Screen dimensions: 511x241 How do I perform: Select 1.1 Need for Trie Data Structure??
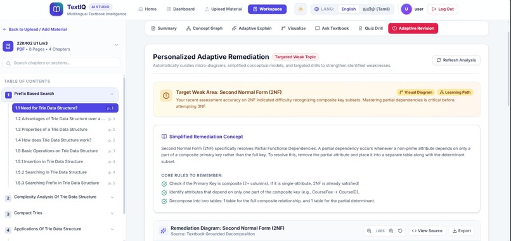pos(65,108)
